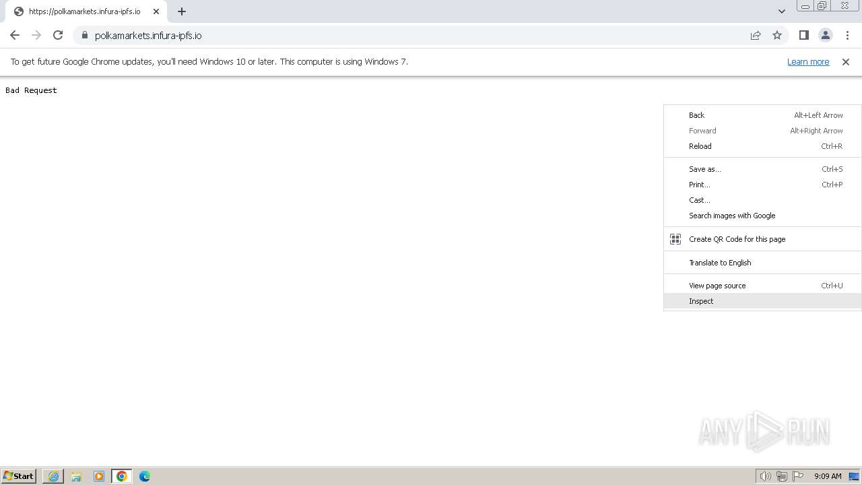The height and width of the screenshot is (485, 862).
Task: Choose Save as... in the context menu
Action: point(762,169)
